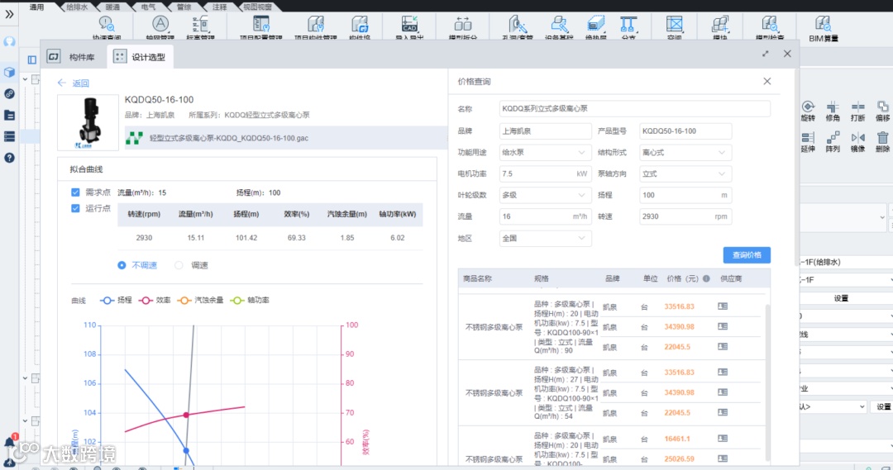The height and width of the screenshot is (470, 893).
Task: Click the price info icon in header
Action: [x=706, y=279]
